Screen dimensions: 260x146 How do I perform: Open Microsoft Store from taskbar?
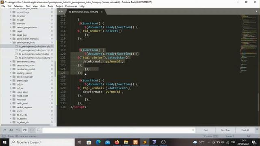click(x=89, y=142)
